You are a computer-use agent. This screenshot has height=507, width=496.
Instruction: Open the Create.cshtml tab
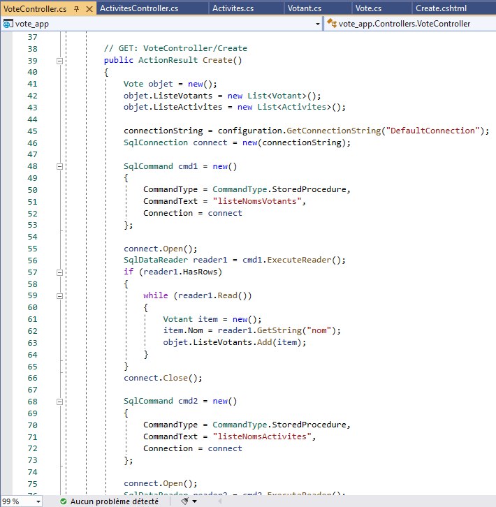pyautogui.click(x=441, y=8)
